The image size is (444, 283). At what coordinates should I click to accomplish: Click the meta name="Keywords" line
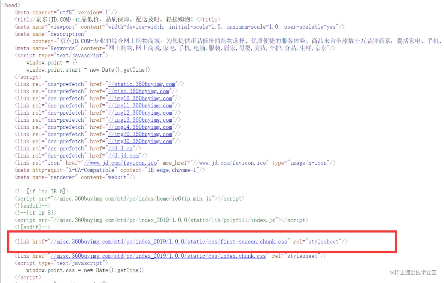(x=175, y=48)
